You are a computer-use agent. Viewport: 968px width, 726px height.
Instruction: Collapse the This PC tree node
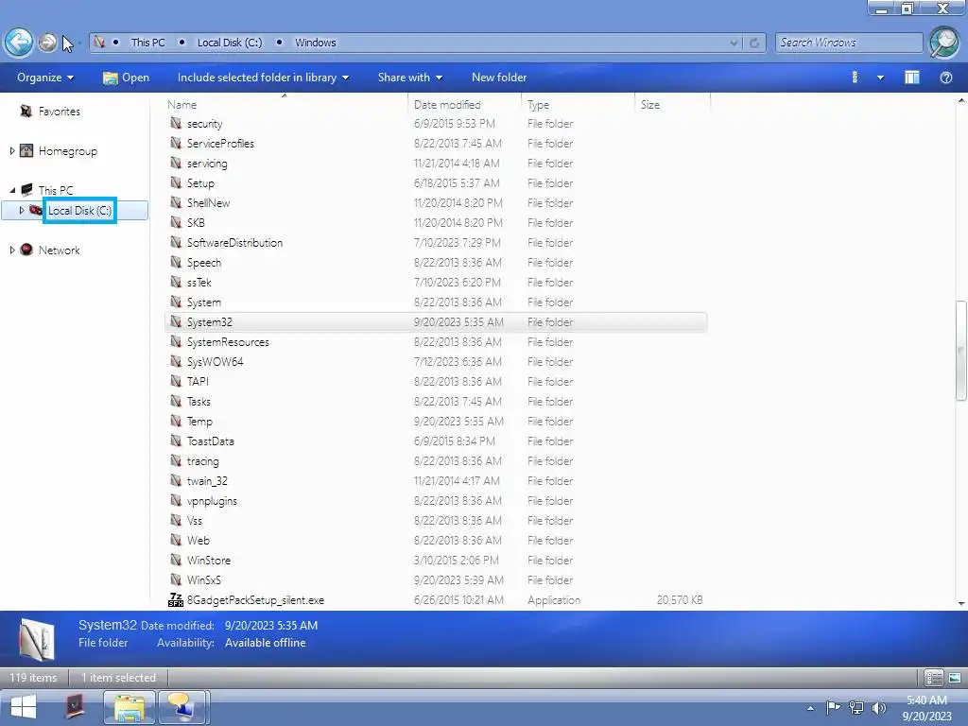click(12, 190)
